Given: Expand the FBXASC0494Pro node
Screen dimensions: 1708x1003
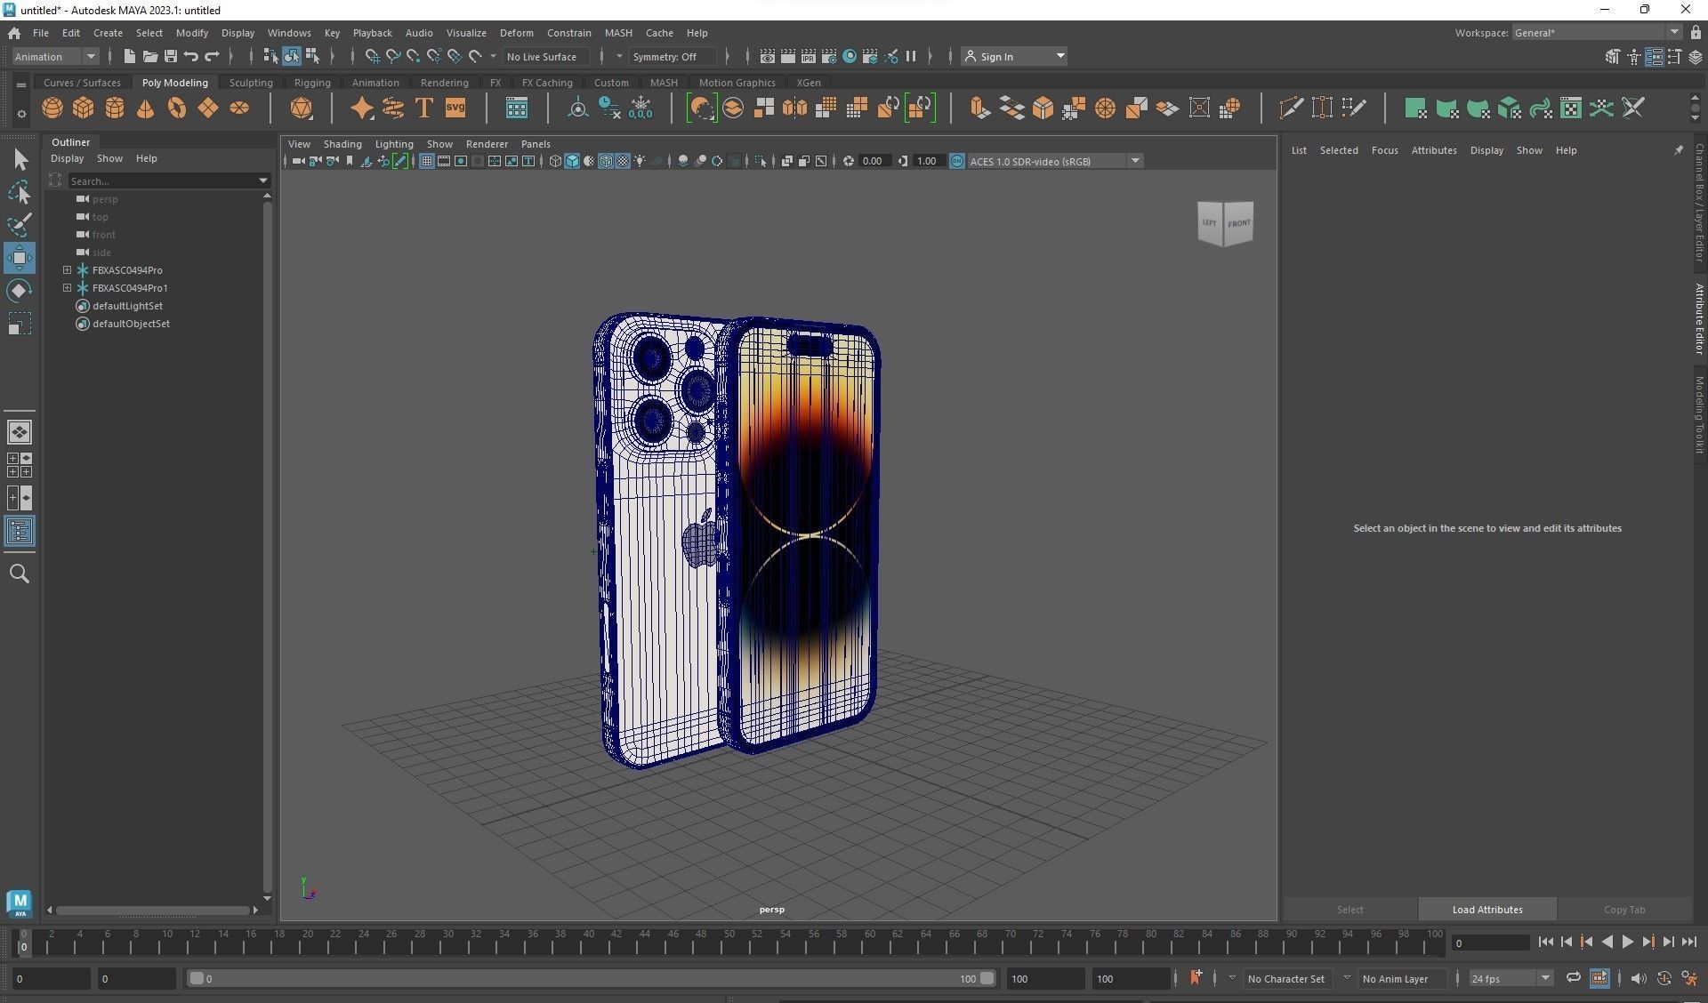Looking at the screenshot, I should click(x=67, y=269).
